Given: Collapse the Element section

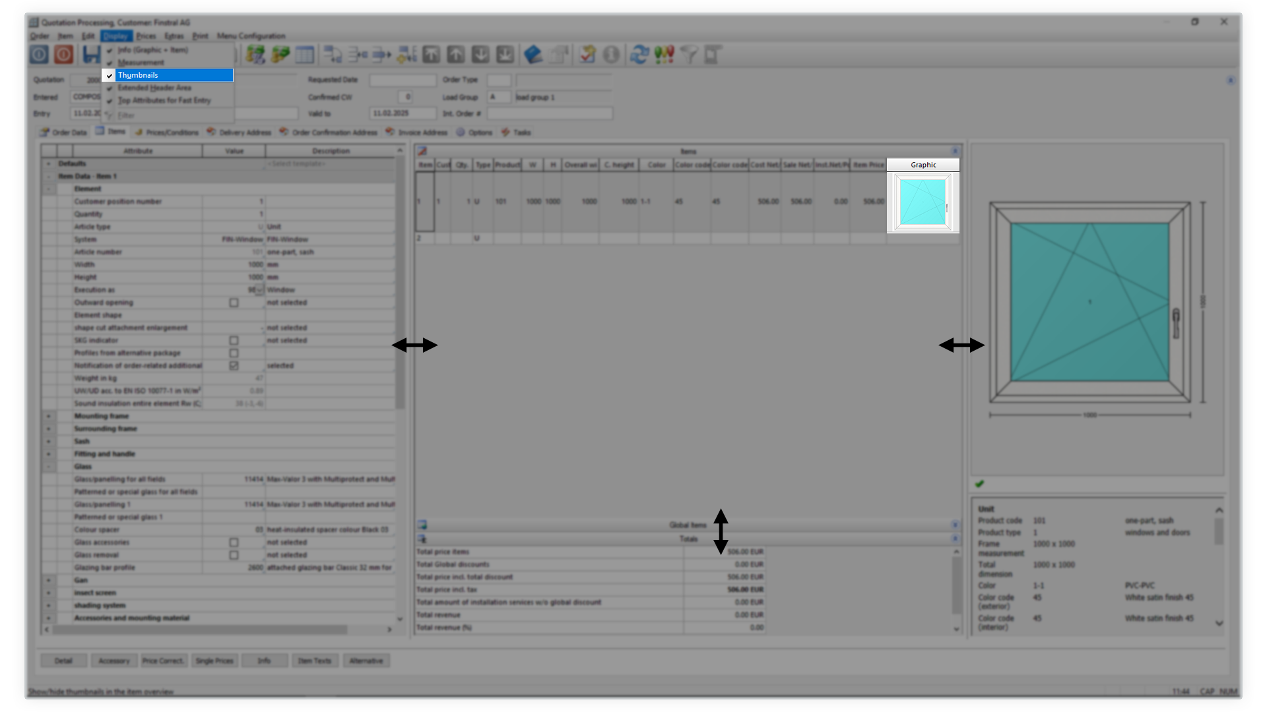Looking at the screenshot, I should coord(48,189).
